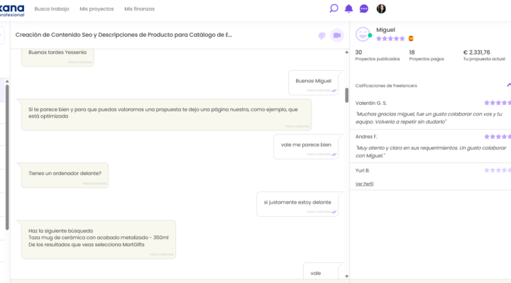The image size is (511, 283).
Task: Click the Workana logo
Action: tap(12, 10)
